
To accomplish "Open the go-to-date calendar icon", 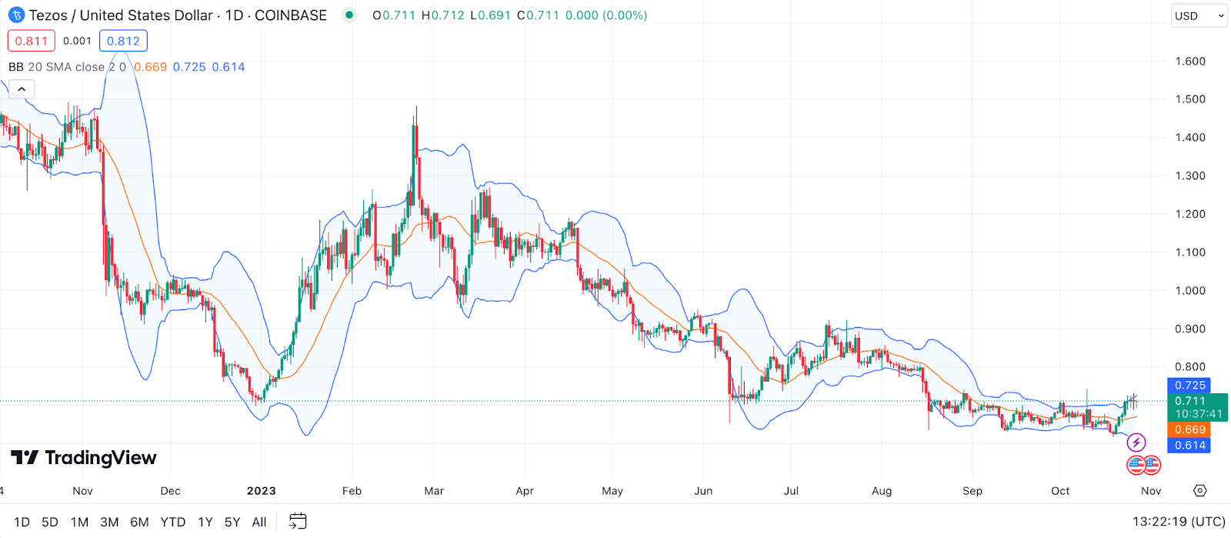I will click(298, 521).
